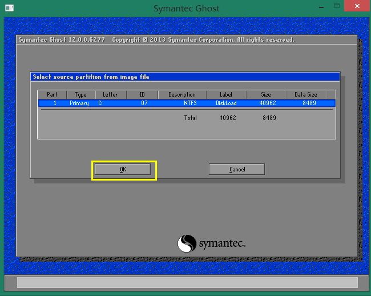Maximize the Symantec Ghost window
The image size is (371, 296).
tap(337, 6)
